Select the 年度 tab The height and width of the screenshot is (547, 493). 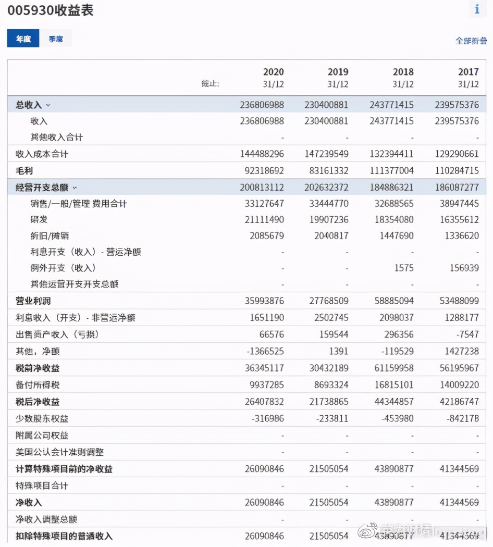point(22,38)
